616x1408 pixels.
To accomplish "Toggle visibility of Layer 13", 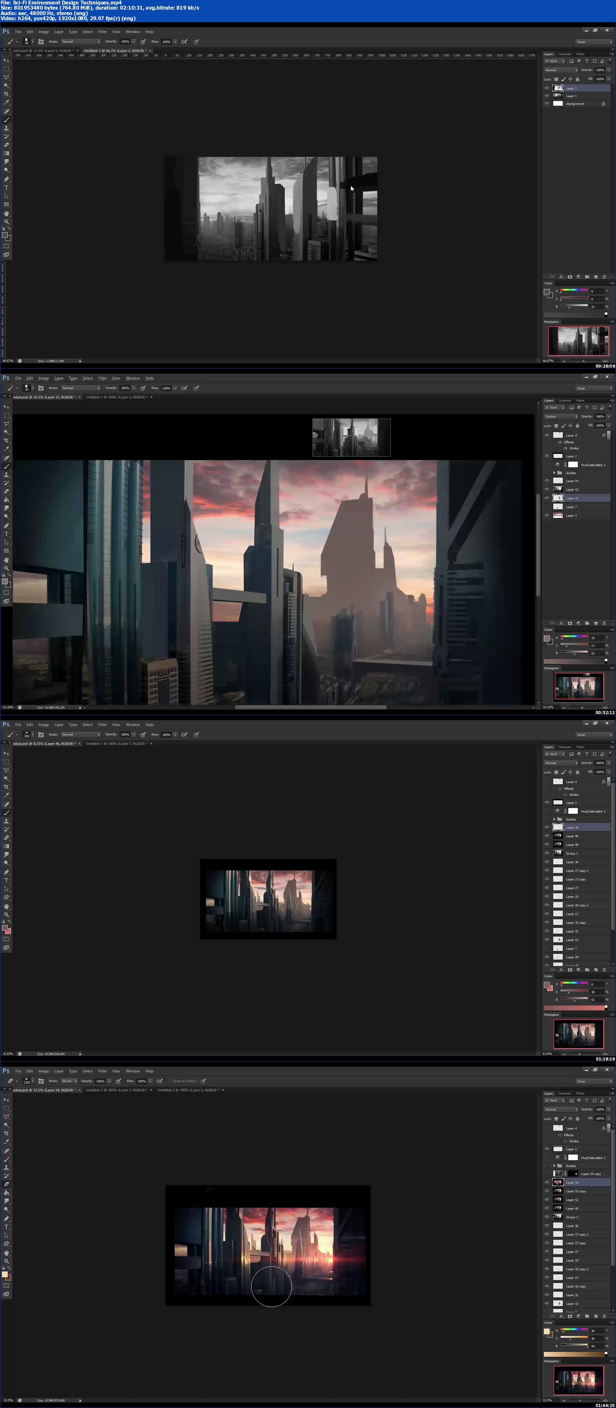I will pos(546,490).
